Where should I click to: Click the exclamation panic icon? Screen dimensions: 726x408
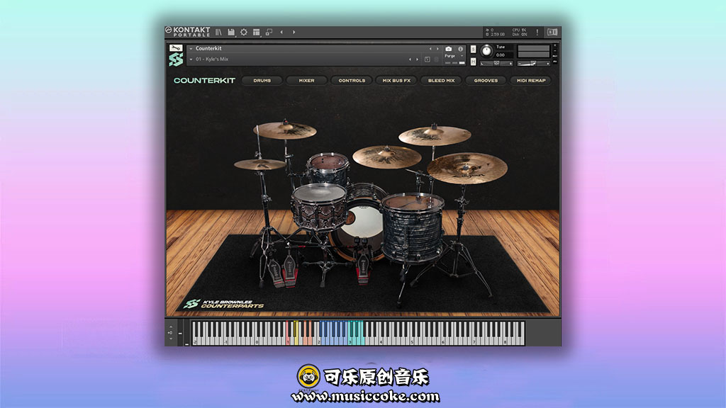click(537, 32)
